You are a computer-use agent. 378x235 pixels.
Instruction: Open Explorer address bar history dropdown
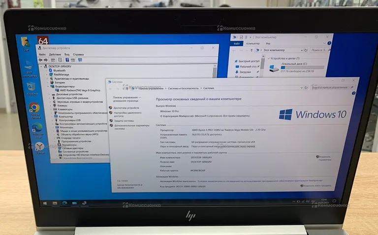302,50
